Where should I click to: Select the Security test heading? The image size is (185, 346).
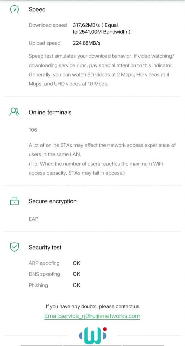45,248
